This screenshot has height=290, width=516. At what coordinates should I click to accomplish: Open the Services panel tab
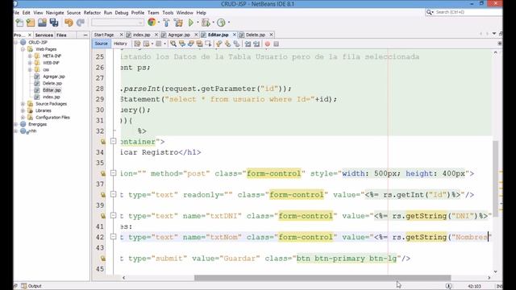point(44,35)
